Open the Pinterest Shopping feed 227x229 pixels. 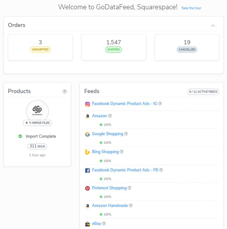pyautogui.click(x=109, y=188)
